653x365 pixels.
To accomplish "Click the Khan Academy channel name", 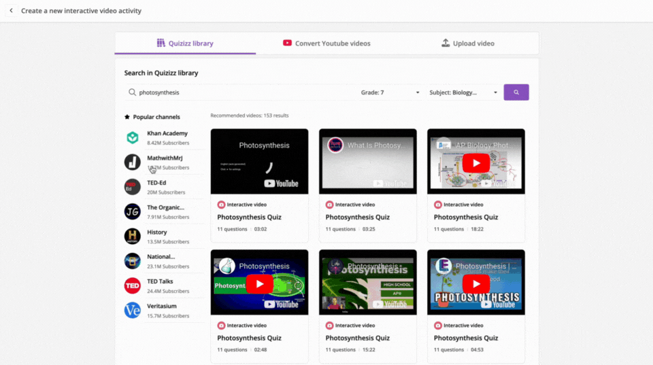I will point(167,133).
